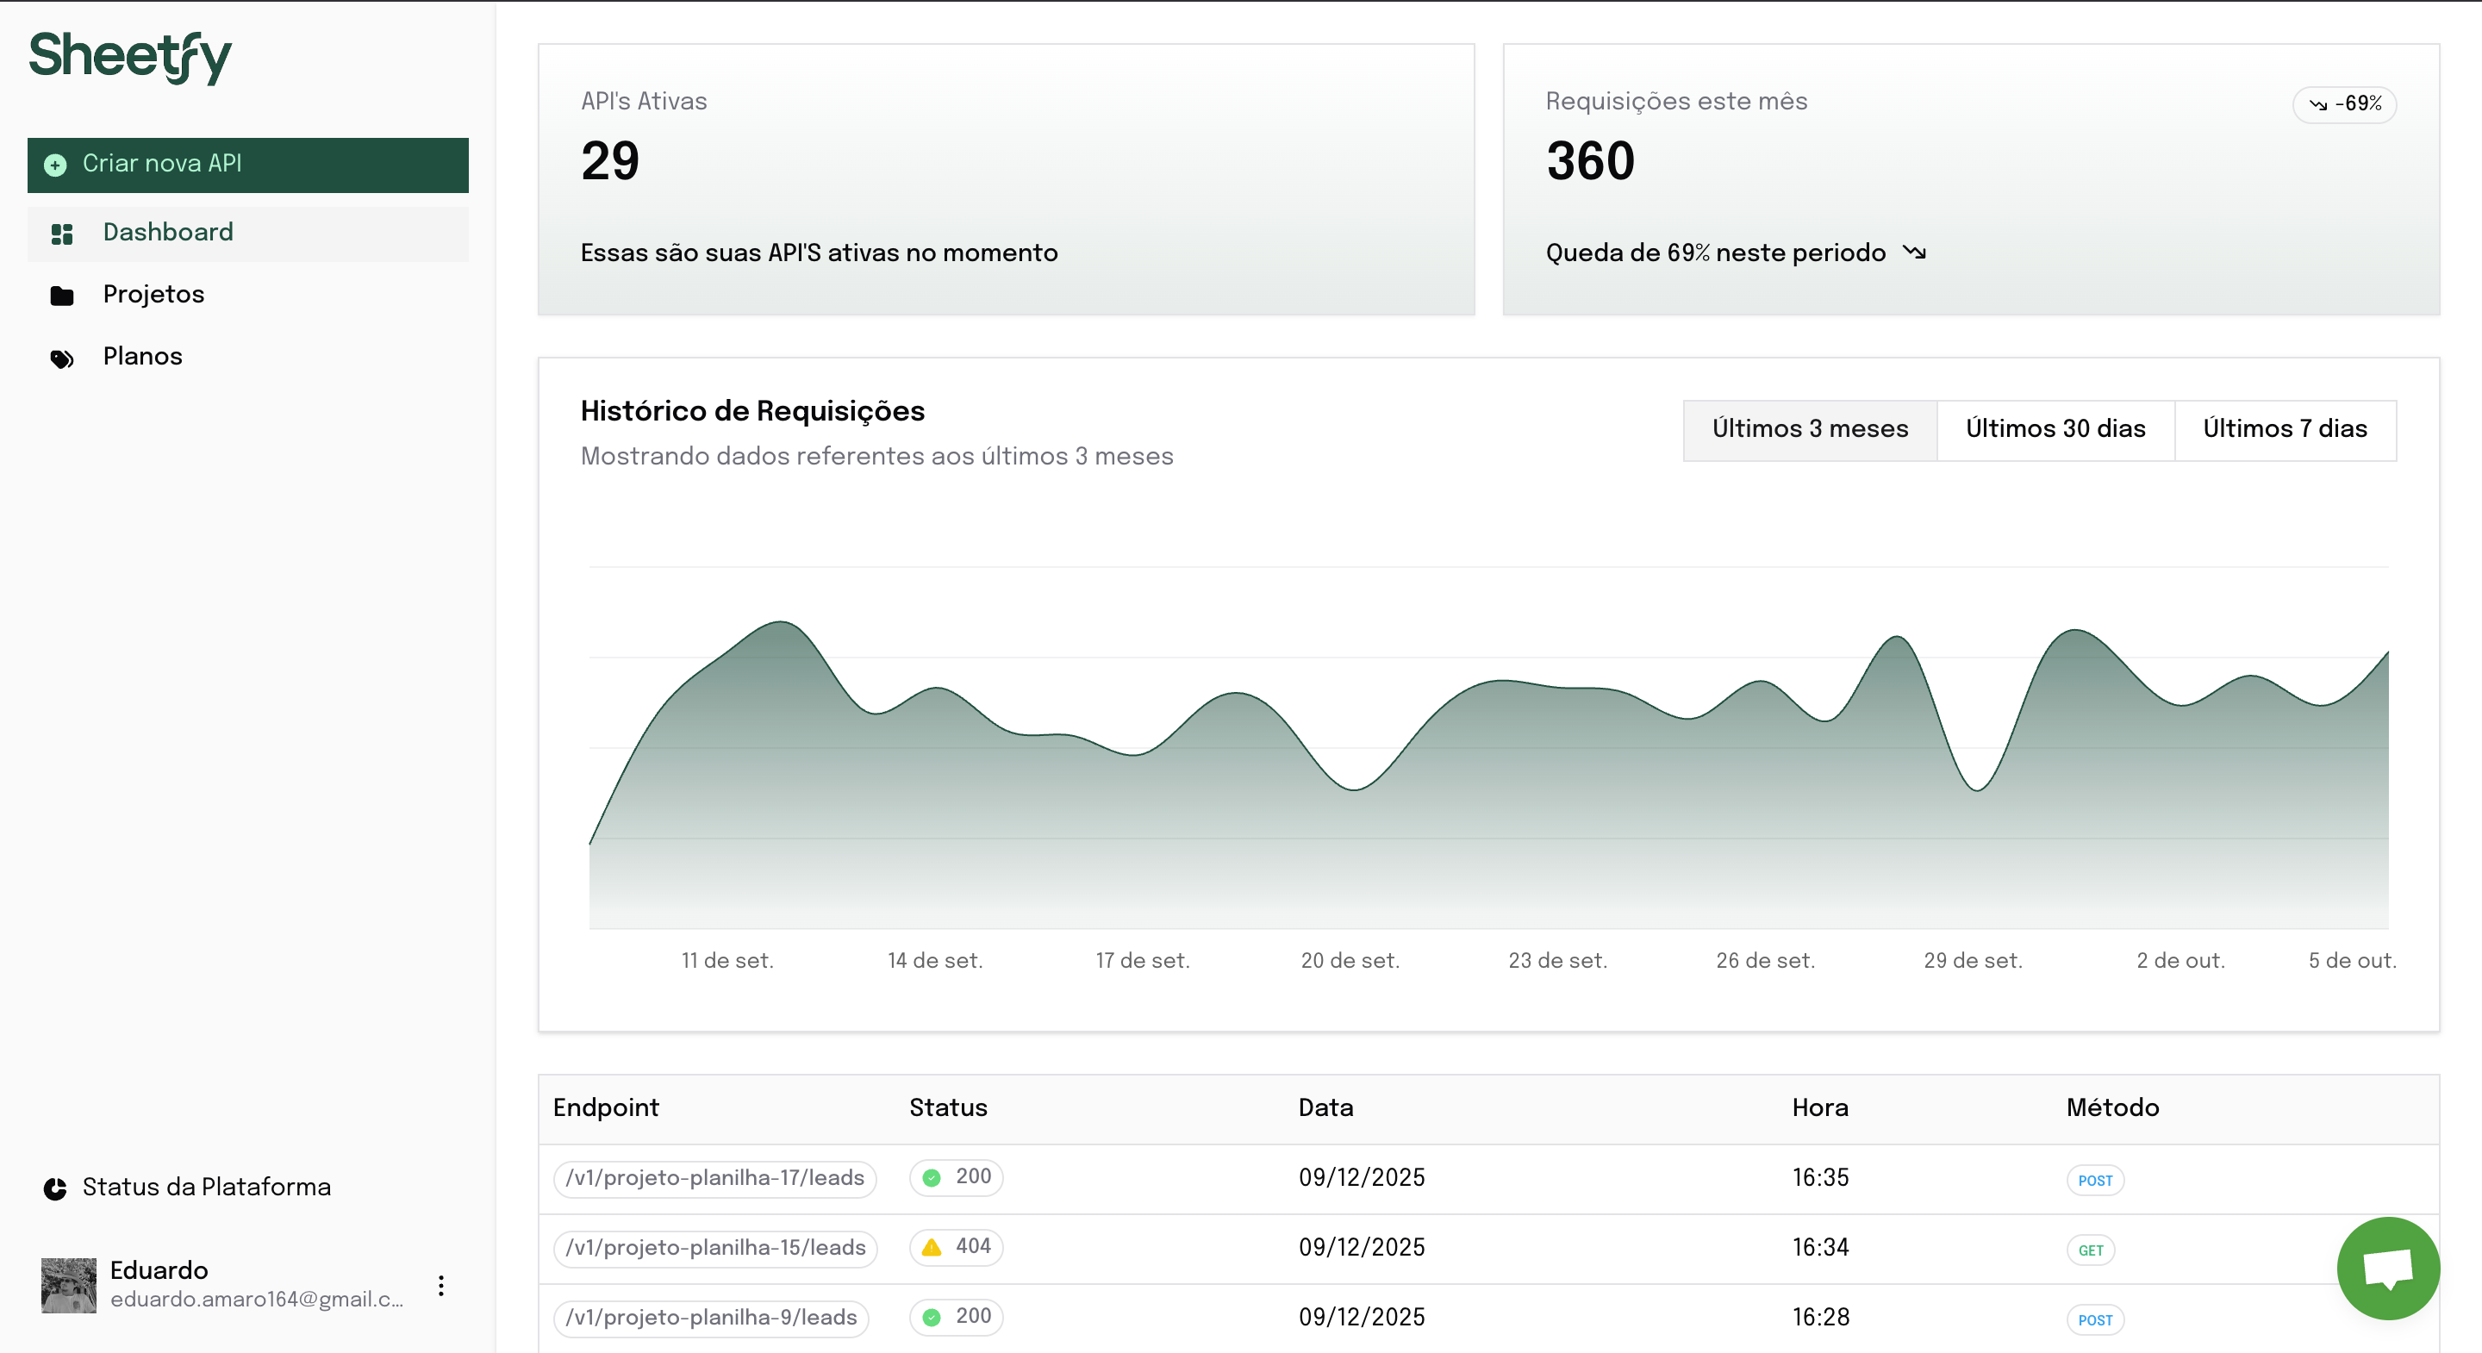Go to the Planos page
This screenshot has width=2482, height=1353.
pyautogui.click(x=142, y=357)
